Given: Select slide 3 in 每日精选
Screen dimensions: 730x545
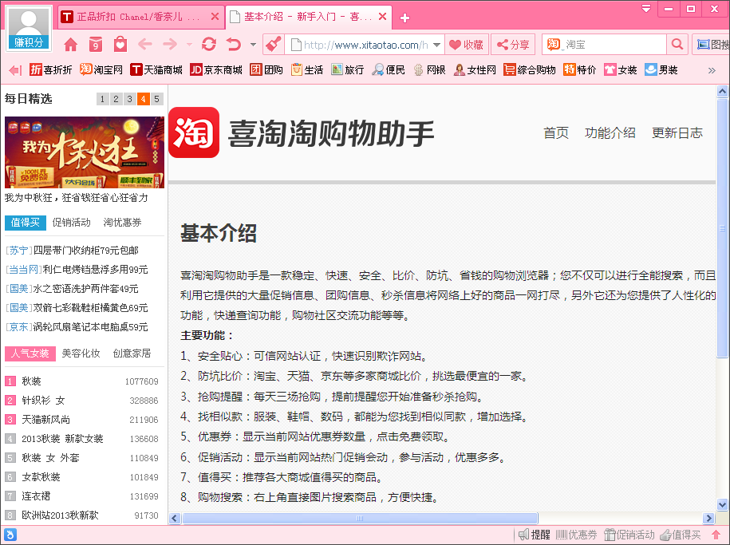Looking at the screenshot, I should coord(129,99).
